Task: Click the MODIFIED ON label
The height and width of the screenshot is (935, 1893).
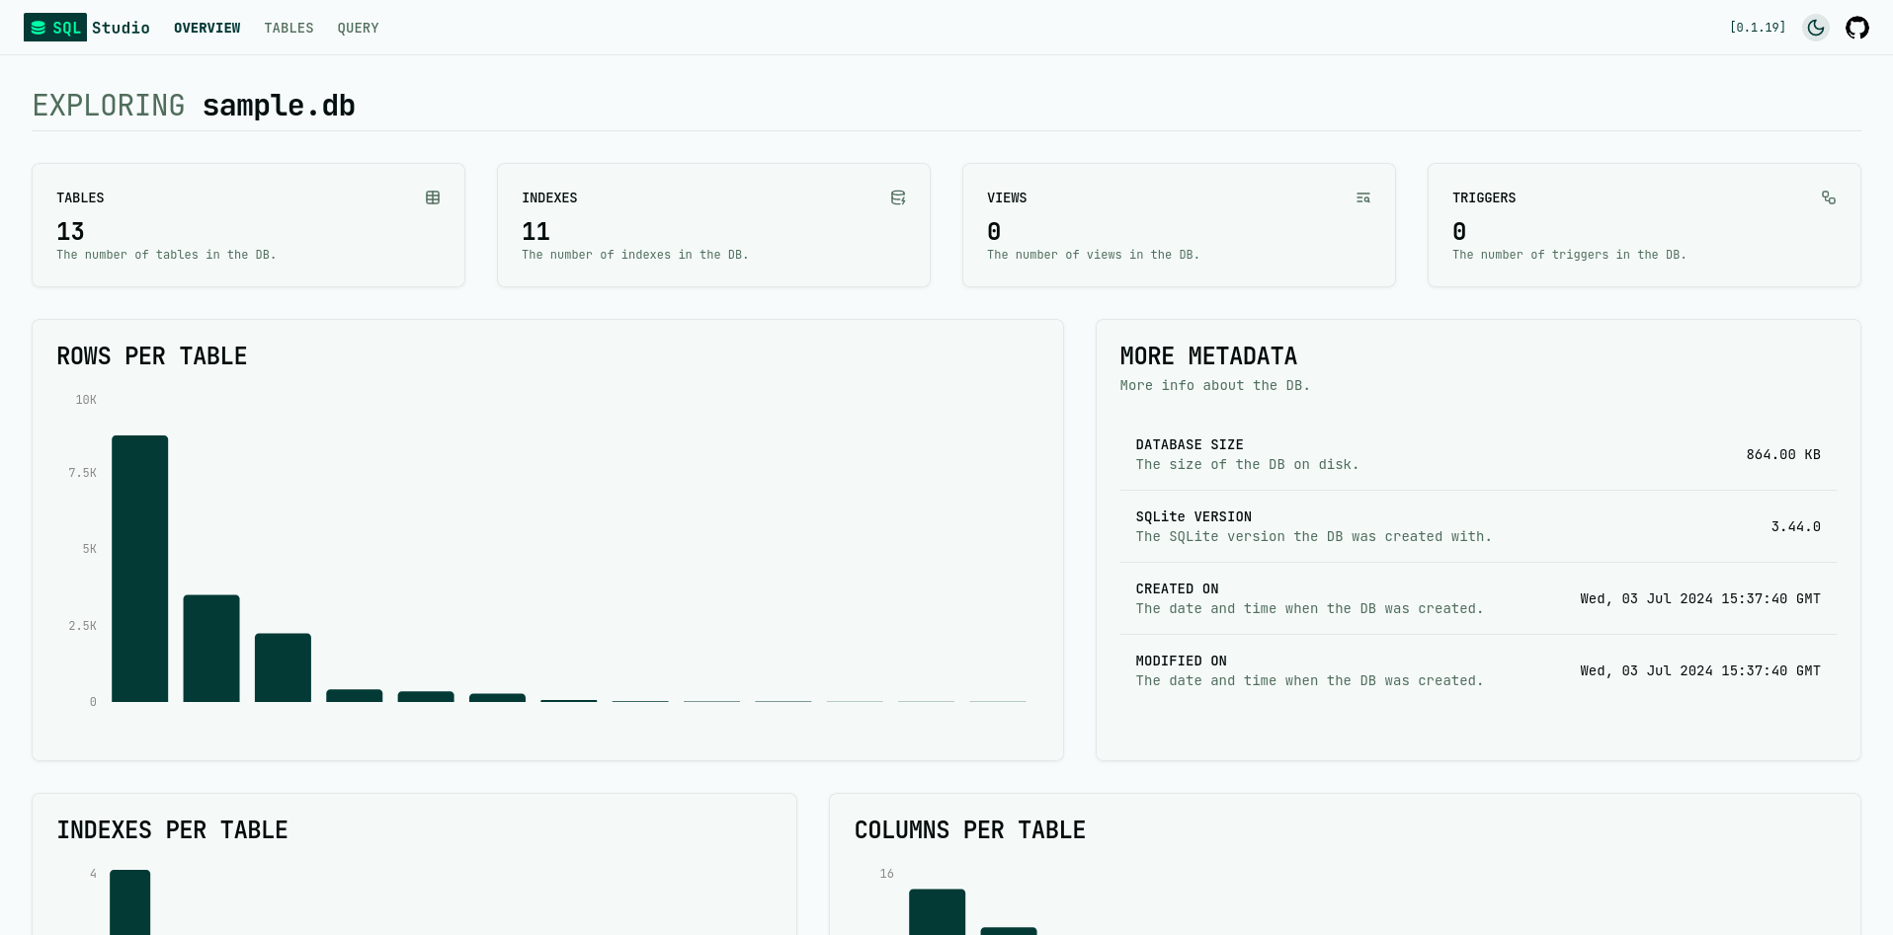Action: [x=1181, y=661]
